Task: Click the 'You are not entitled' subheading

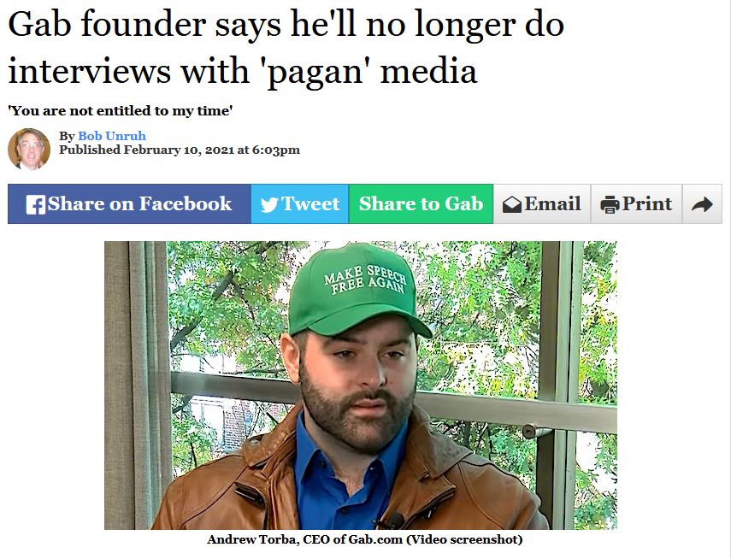Action: [121, 111]
